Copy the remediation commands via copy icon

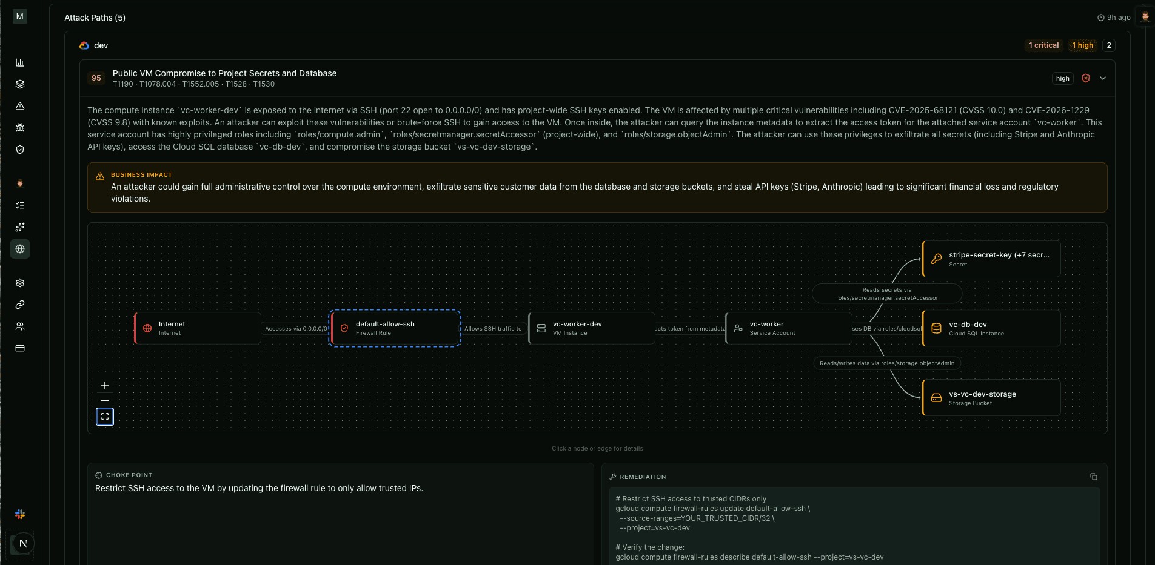pyautogui.click(x=1093, y=477)
